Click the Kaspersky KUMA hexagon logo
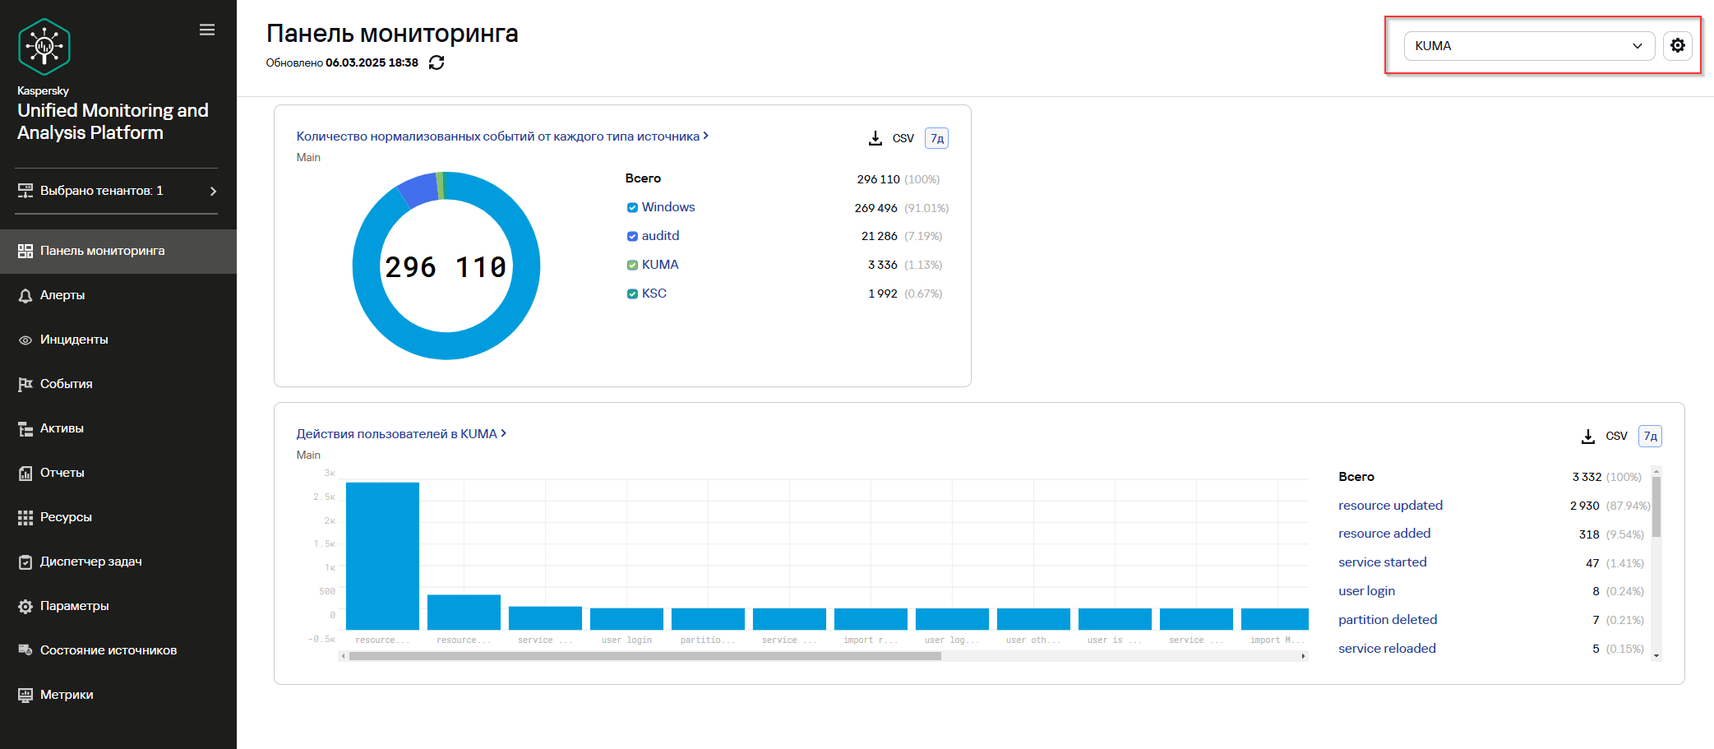1714x749 pixels. click(x=44, y=47)
